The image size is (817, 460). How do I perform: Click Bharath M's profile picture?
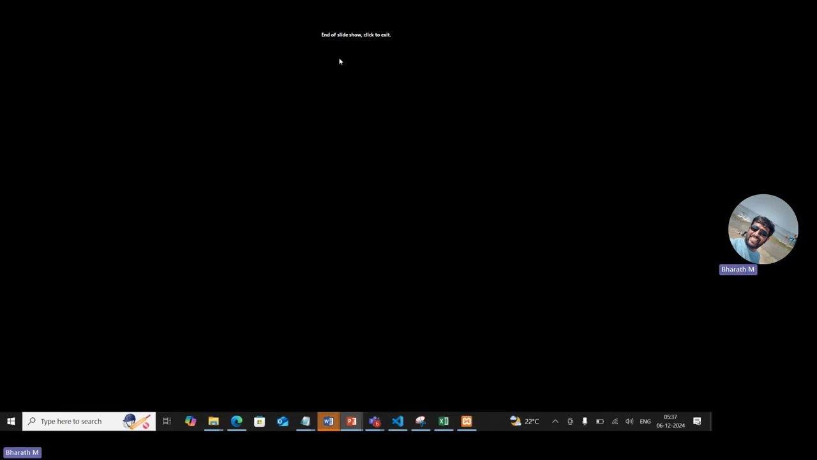(763, 229)
